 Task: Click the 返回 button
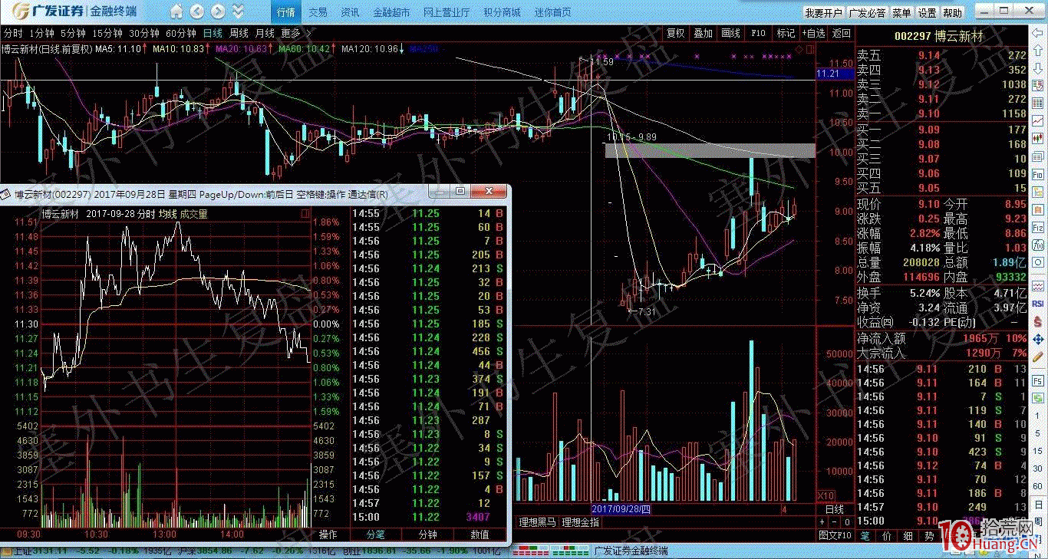tap(842, 33)
